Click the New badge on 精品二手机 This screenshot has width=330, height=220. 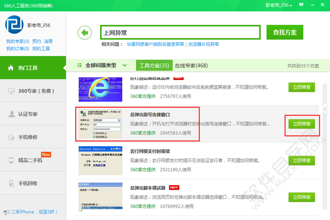pyautogui.click(x=46, y=154)
